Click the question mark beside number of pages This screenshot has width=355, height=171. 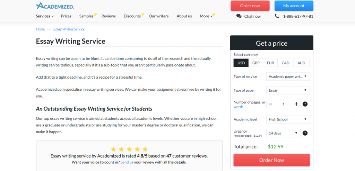(305, 104)
